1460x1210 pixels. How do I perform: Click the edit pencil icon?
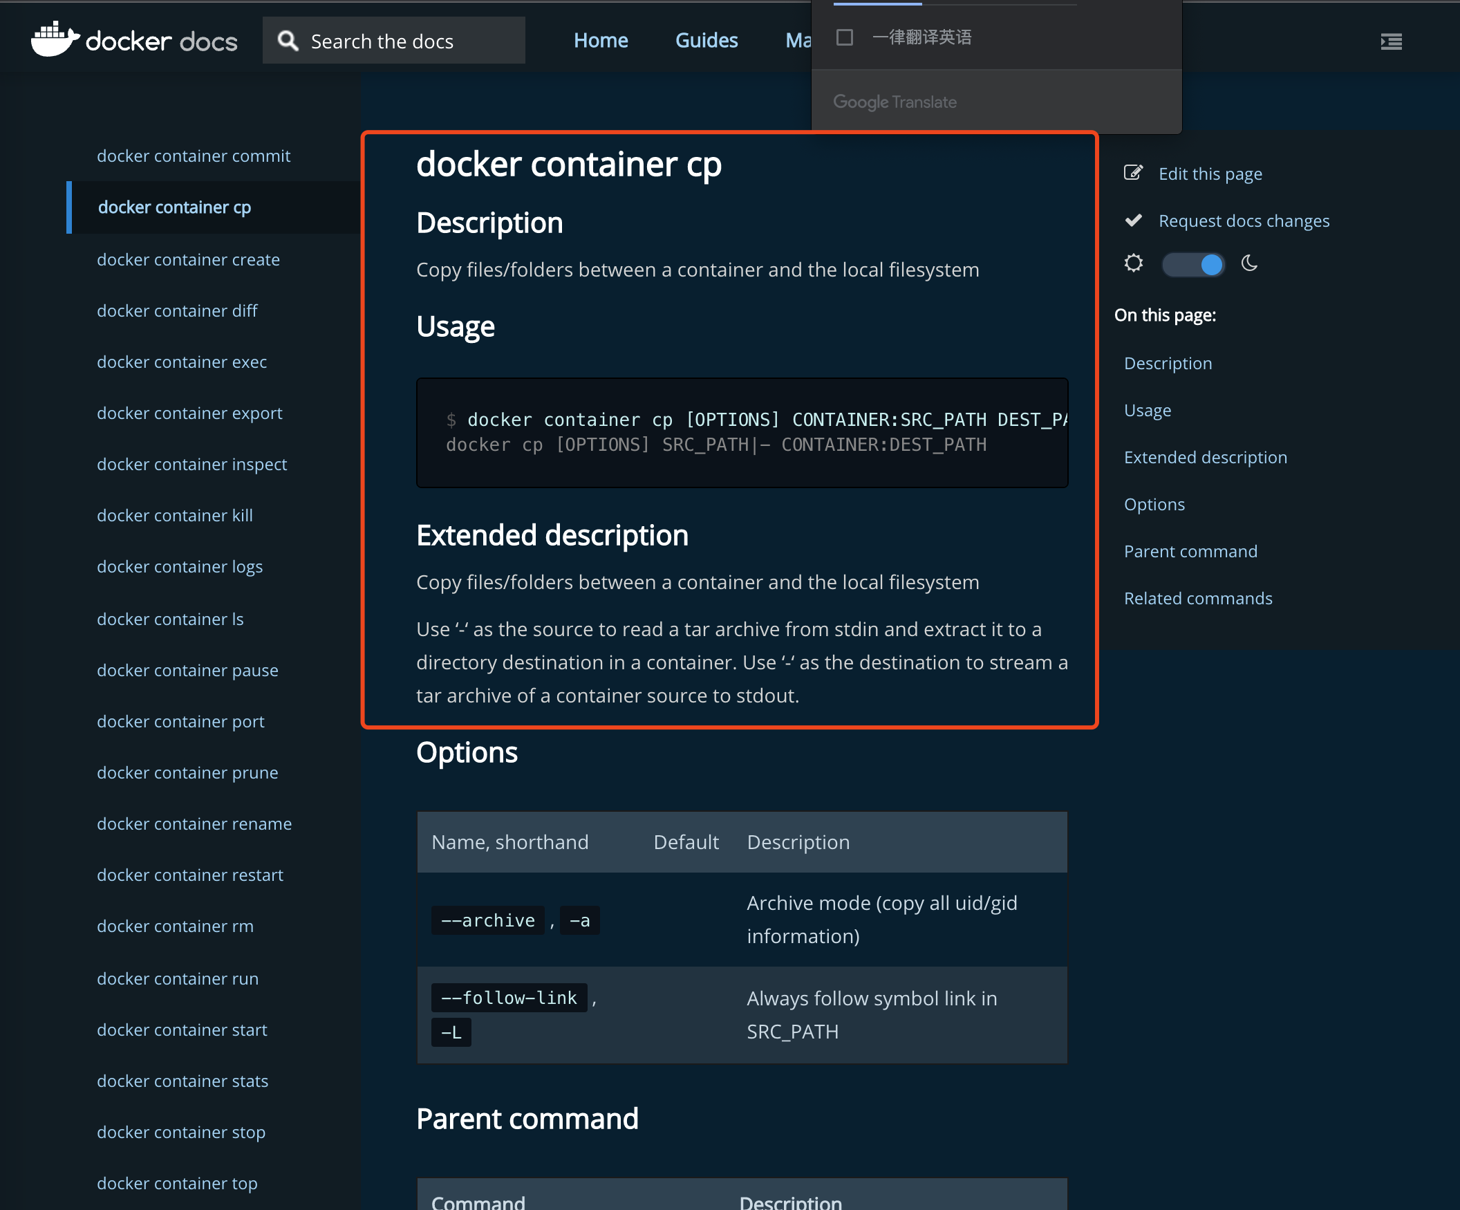[x=1133, y=173]
